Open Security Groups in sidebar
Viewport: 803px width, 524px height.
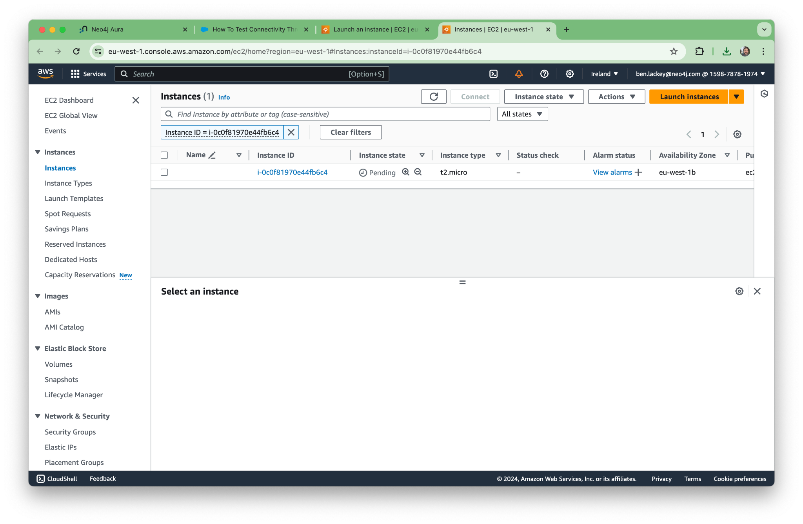[x=70, y=432]
